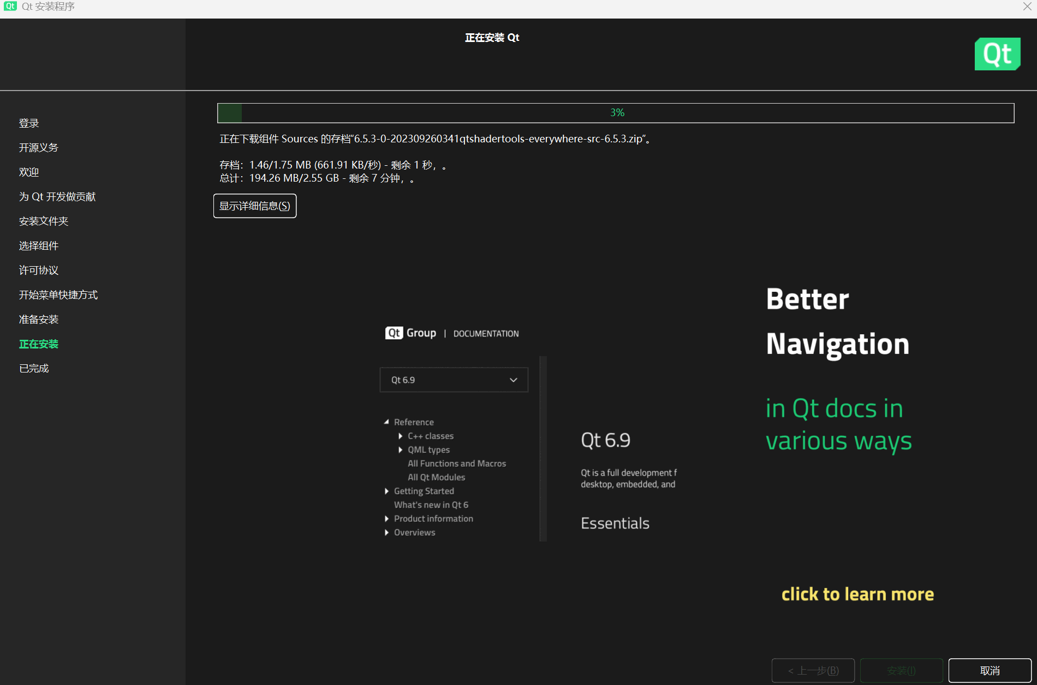Click the Qt Group logo in the banner
1037x685 pixels.
pos(410,333)
